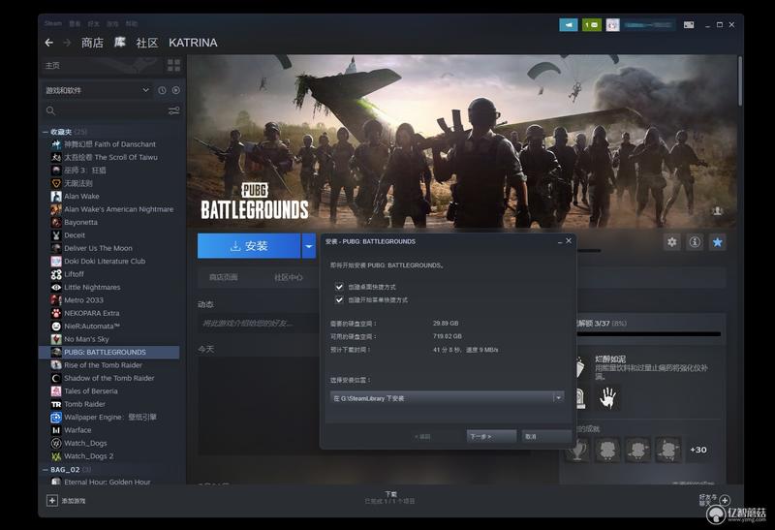Collapse the favorites collection
Image resolution: width=775 pixels, height=530 pixels.
coord(46,132)
